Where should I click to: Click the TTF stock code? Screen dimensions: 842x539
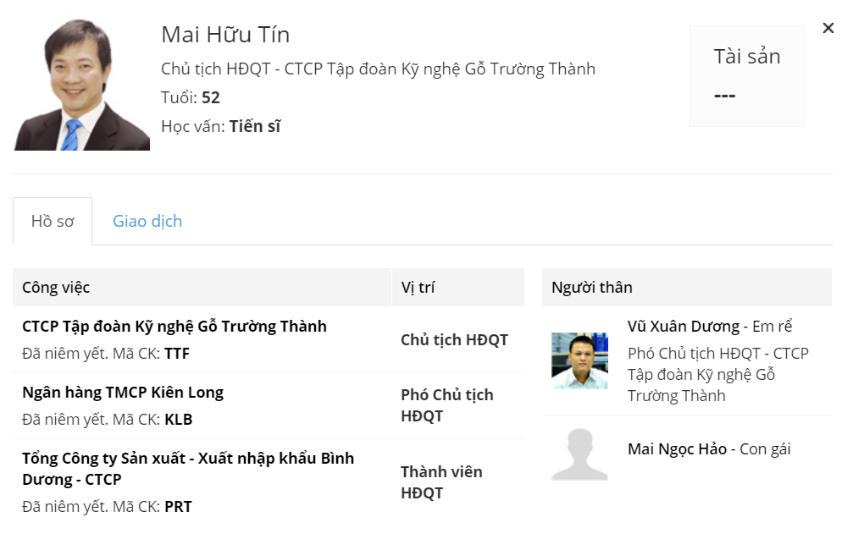click(177, 354)
